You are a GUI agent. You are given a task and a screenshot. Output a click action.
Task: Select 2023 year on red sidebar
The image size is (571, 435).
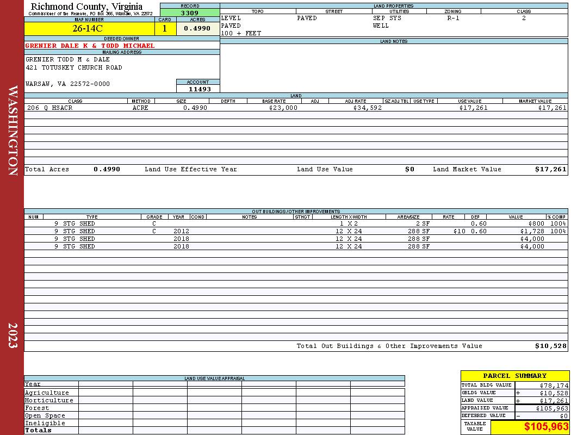[x=13, y=335]
